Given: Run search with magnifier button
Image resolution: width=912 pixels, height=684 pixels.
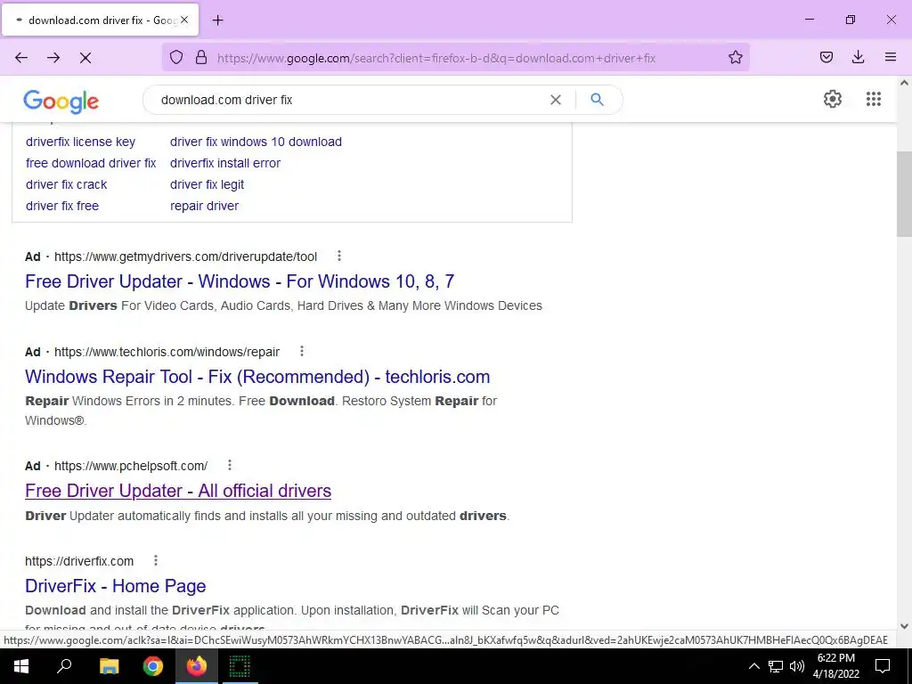Looking at the screenshot, I should (597, 100).
